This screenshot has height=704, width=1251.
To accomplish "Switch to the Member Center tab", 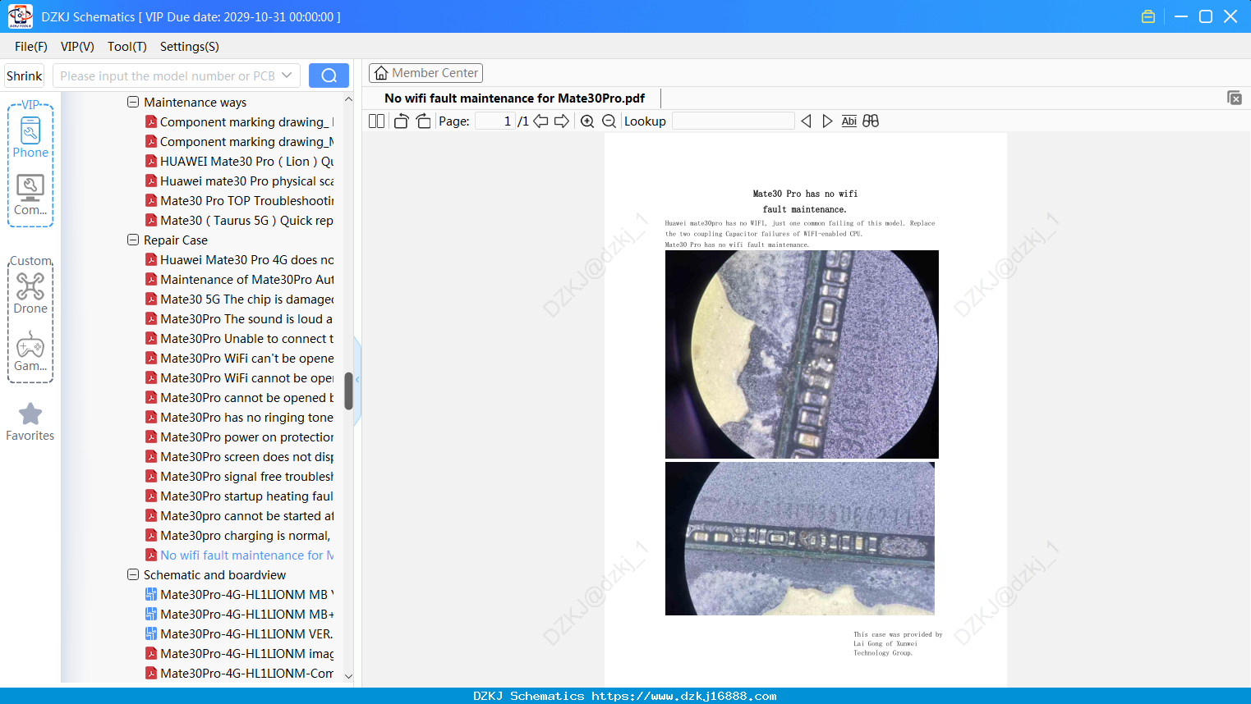I will coord(425,73).
